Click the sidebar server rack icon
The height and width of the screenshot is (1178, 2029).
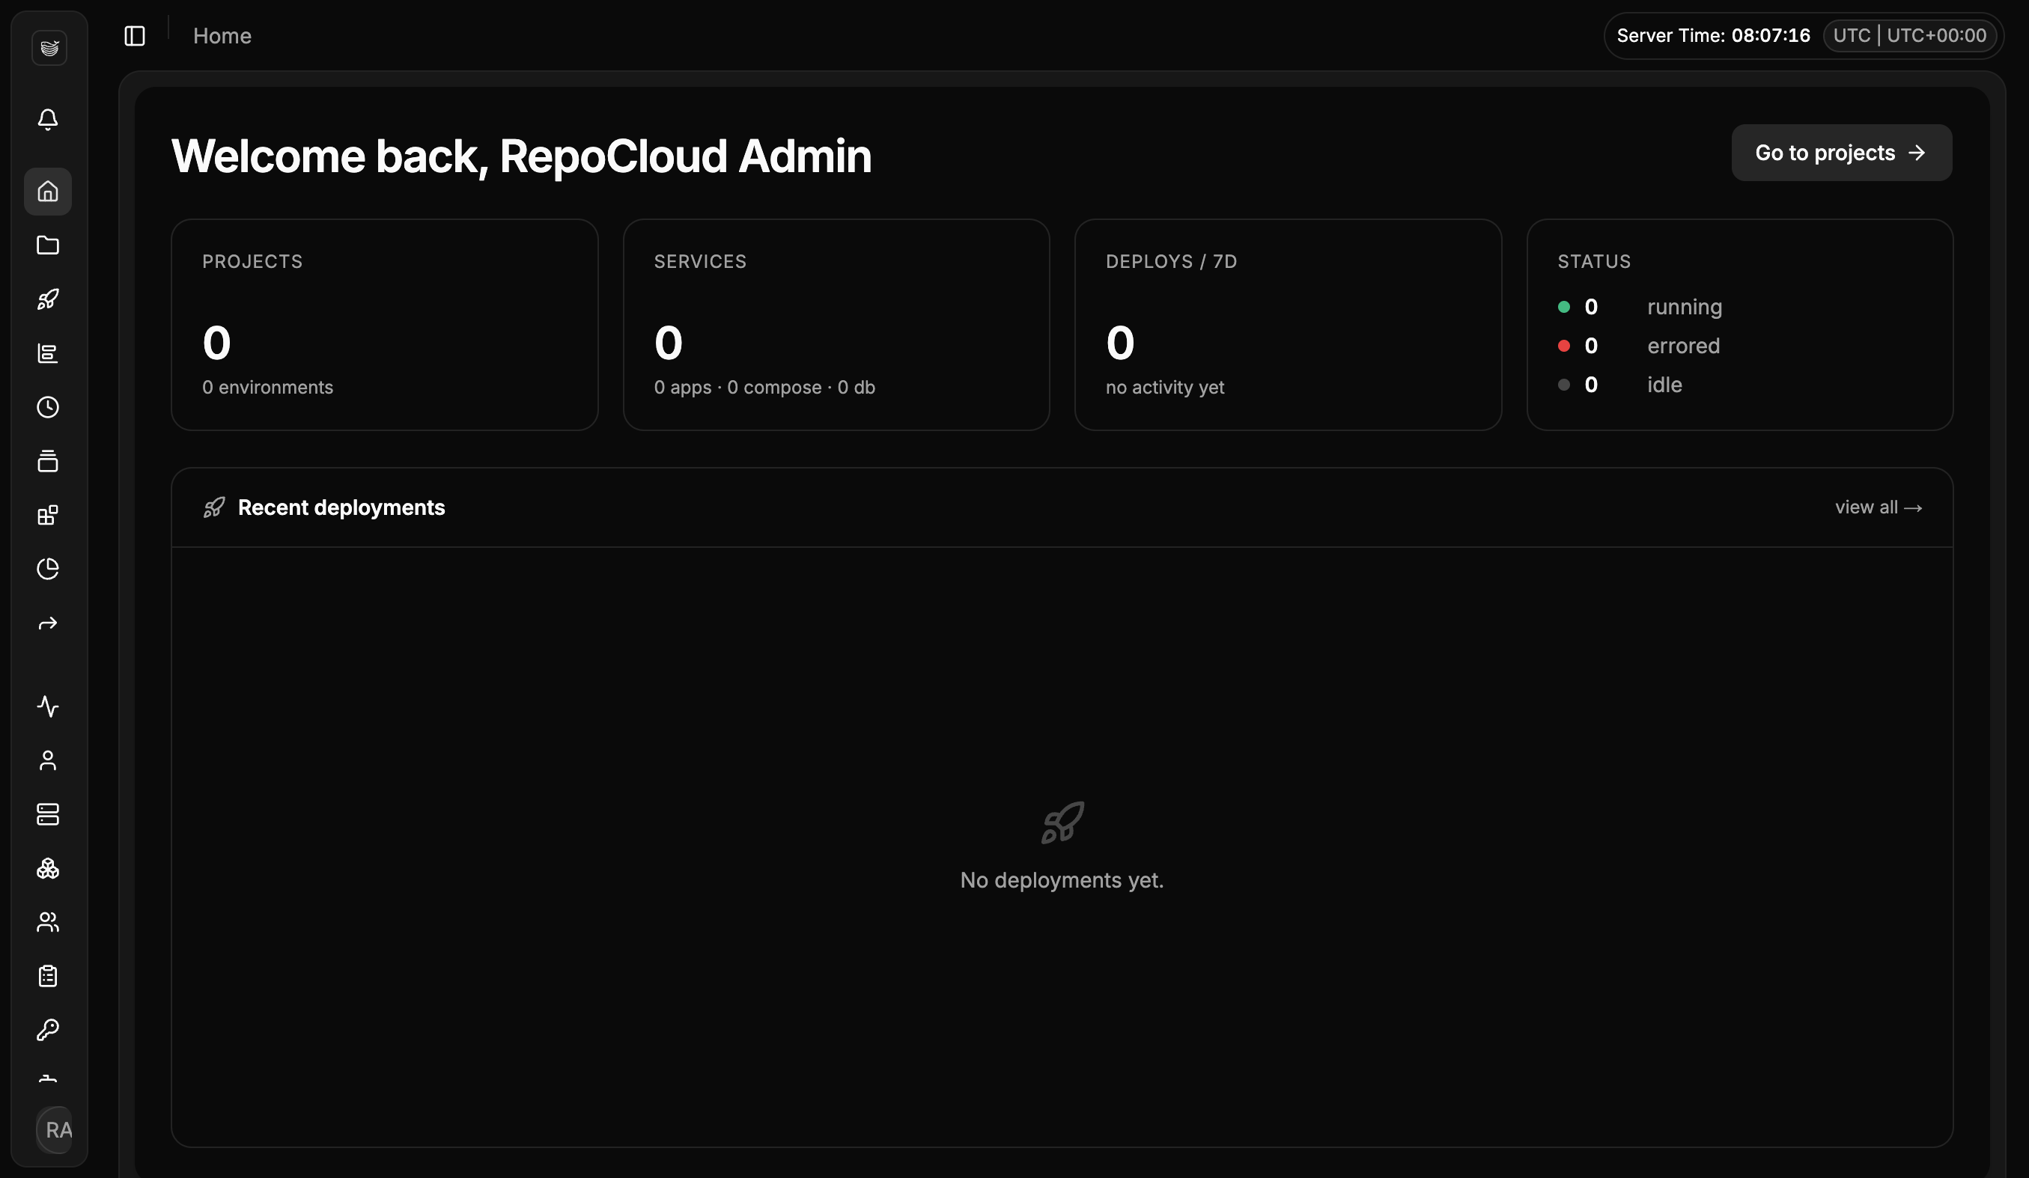[x=47, y=814]
